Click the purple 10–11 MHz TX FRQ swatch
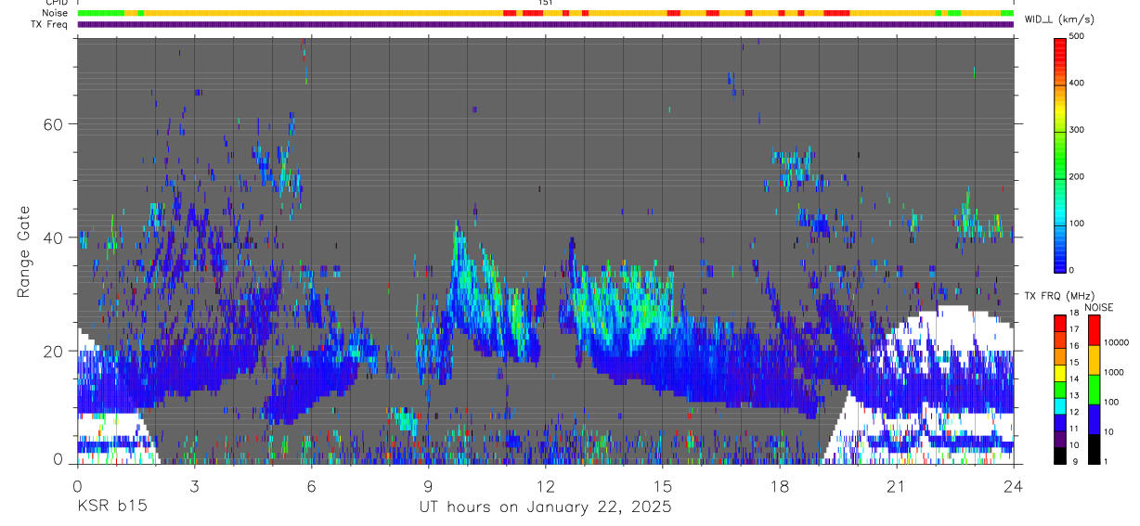Image resolution: width=1140 pixels, height=526 pixels. pyautogui.click(x=1059, y=439)
